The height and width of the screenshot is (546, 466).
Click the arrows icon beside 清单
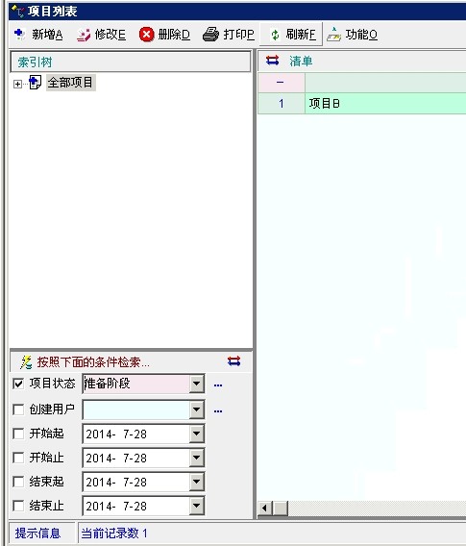click(272, 61)
